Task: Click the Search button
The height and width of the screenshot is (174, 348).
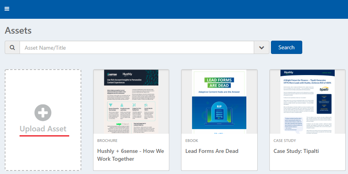Action: pos(286,47)
